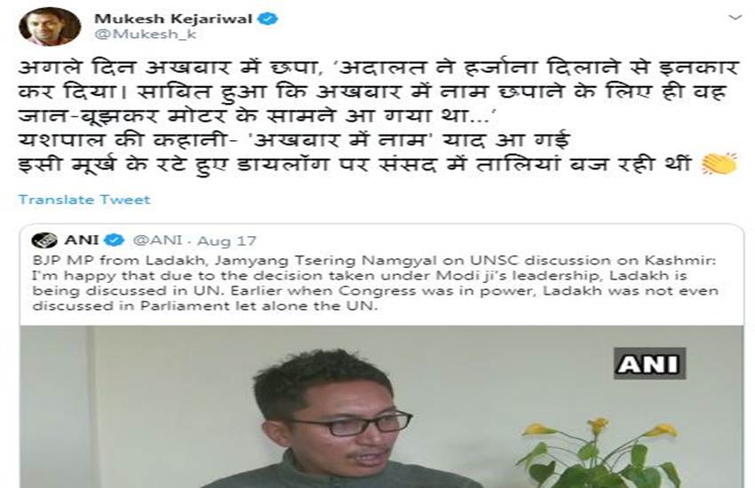
Task: Click the quoted line 'discussed in Parliament let alone the UN'
Action: pyautogui.click(x=205, y=306)
